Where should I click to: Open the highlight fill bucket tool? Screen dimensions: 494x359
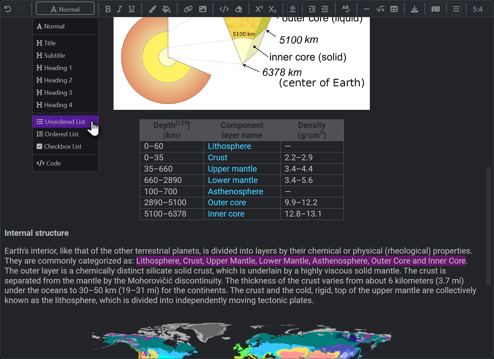click(x=166, y=9)
